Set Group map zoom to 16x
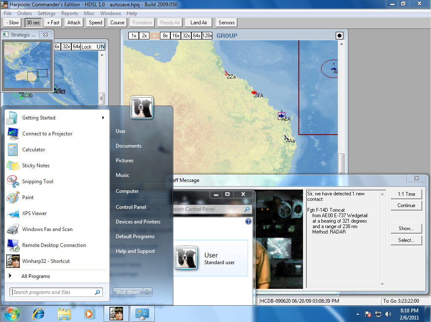The width and height of the screenshot is (431, 322). 176,36
